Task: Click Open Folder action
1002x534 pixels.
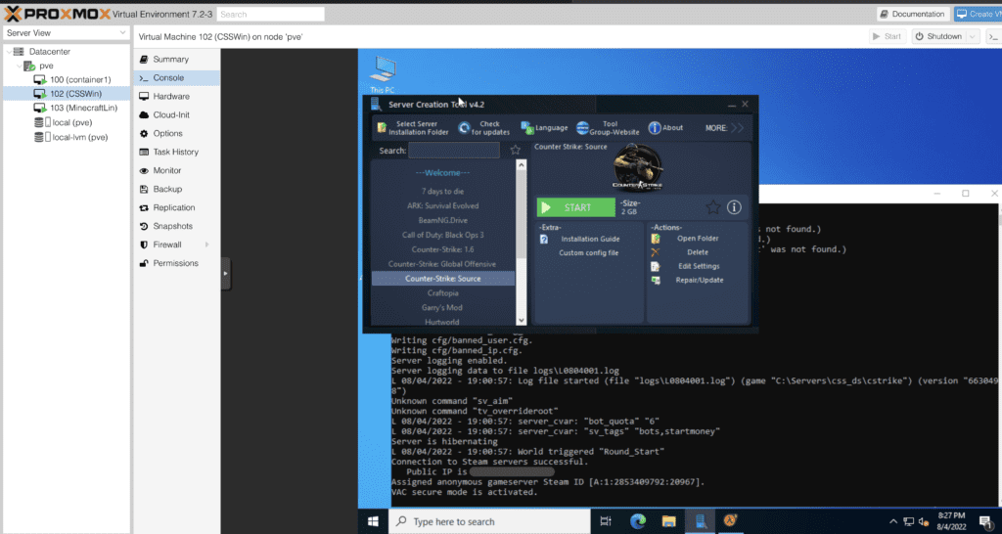Action: coord(698,239)
